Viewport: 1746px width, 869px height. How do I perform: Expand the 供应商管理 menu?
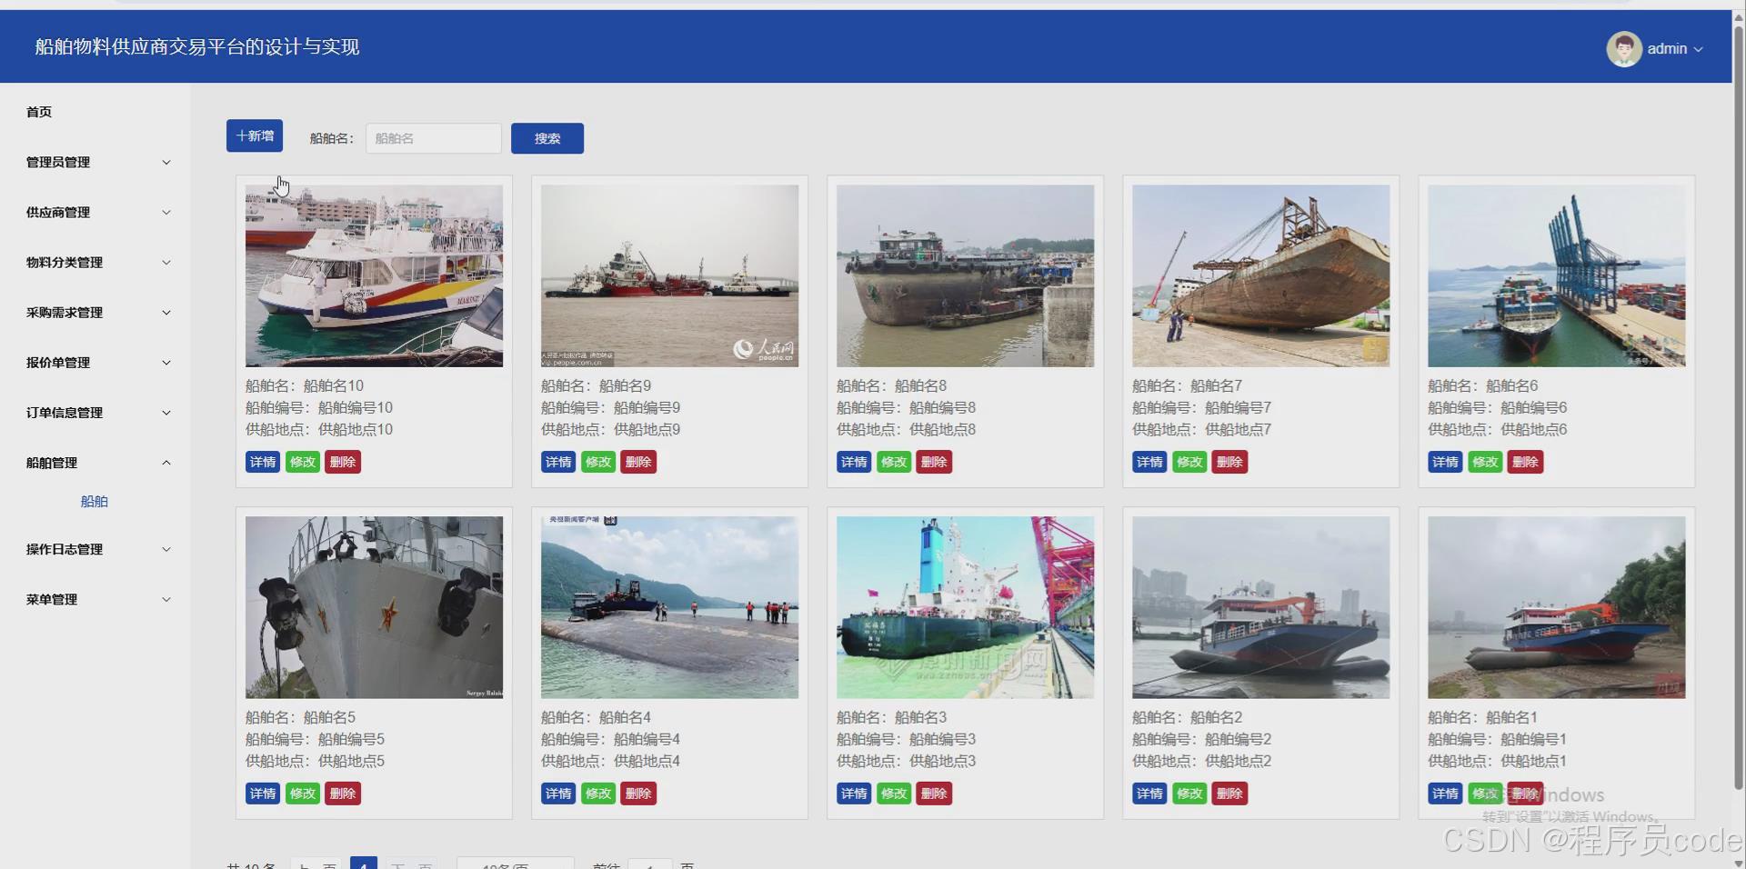(x=96, y=212)
